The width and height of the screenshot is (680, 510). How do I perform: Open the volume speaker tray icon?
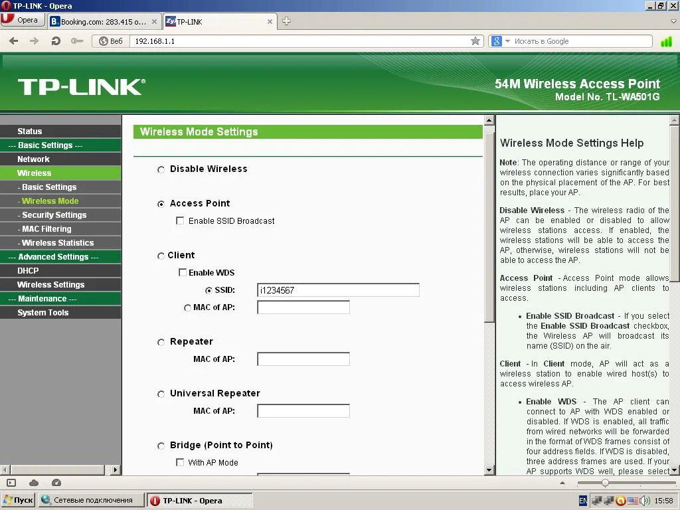[645, 501]
